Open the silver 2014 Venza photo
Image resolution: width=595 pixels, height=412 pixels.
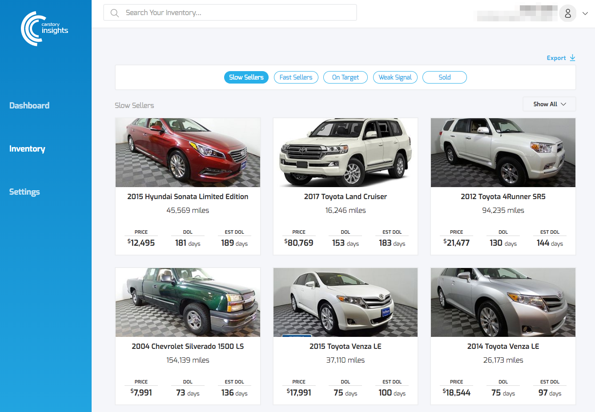[503, 302]
